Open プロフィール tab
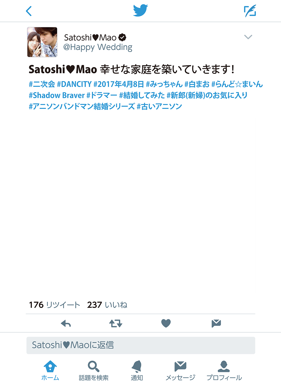Image resolution: width=281 pixels, height=386 pixels. [224, 371]
